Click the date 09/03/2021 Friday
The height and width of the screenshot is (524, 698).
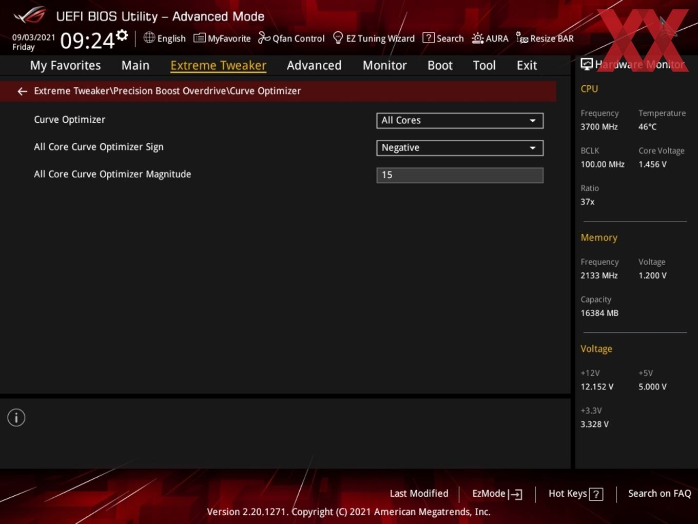(x=33, y=42)
